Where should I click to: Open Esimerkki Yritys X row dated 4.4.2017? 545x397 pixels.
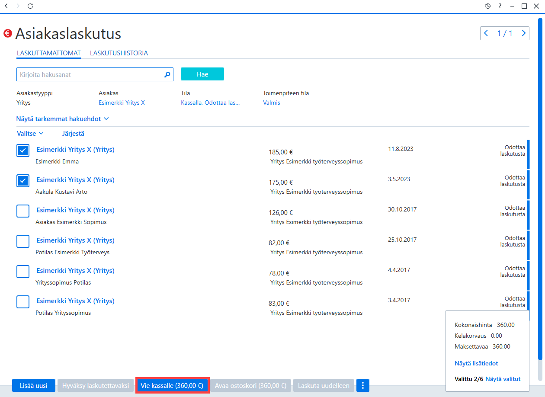click(75, 271)
